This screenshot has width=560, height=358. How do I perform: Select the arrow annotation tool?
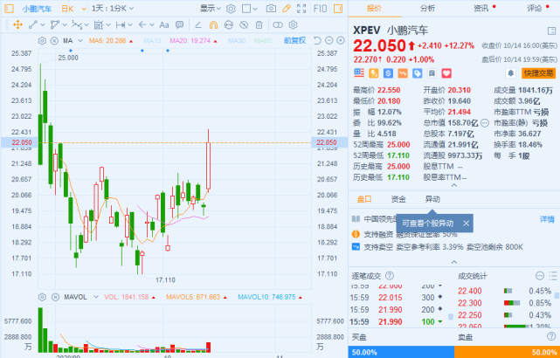pyautogui.click(x=142, y=24)
